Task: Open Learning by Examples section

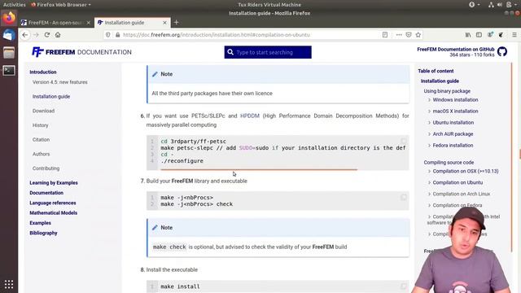Action: click(x=54, y=182)
